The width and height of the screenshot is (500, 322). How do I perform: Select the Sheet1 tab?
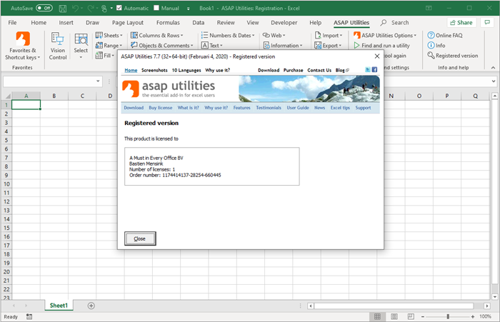pyautogui.click(x=59, y=306)
